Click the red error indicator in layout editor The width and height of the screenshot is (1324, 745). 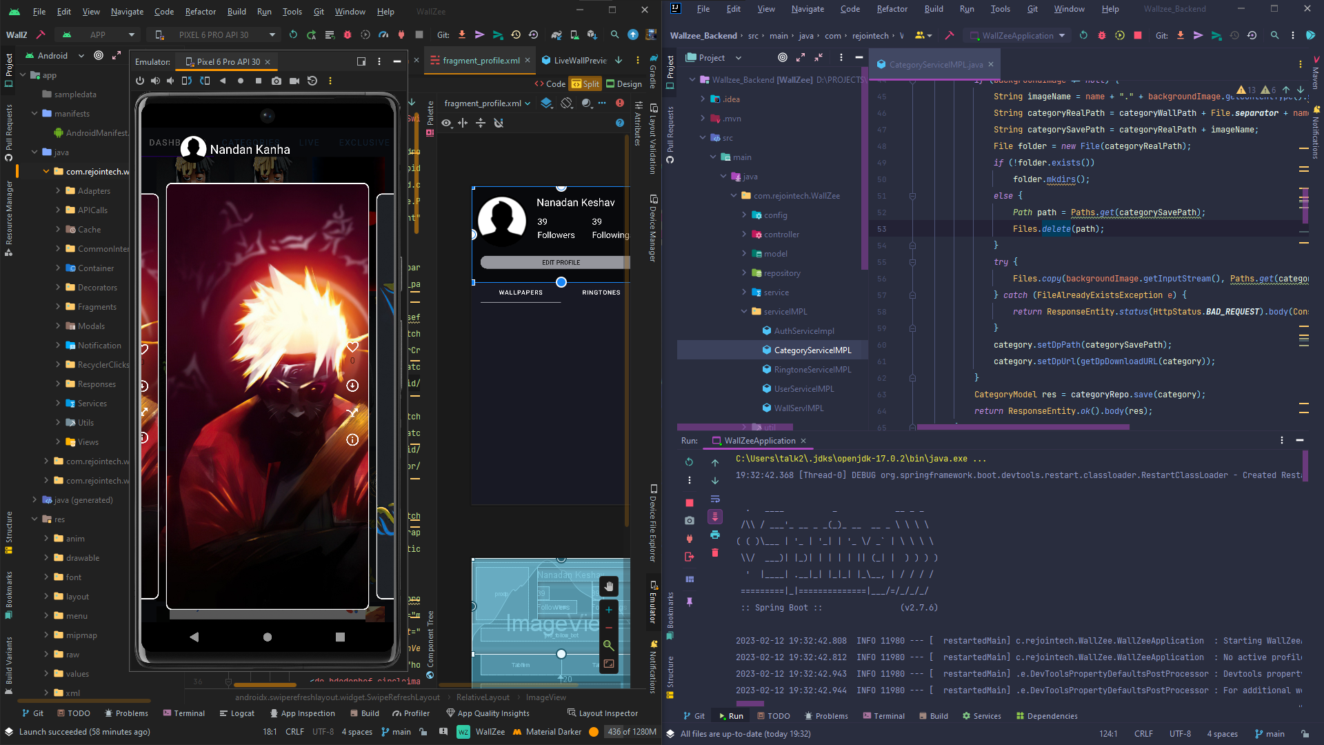pos(620,103)
